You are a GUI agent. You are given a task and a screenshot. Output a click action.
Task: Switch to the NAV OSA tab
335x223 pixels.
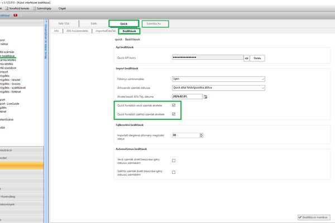64,23
